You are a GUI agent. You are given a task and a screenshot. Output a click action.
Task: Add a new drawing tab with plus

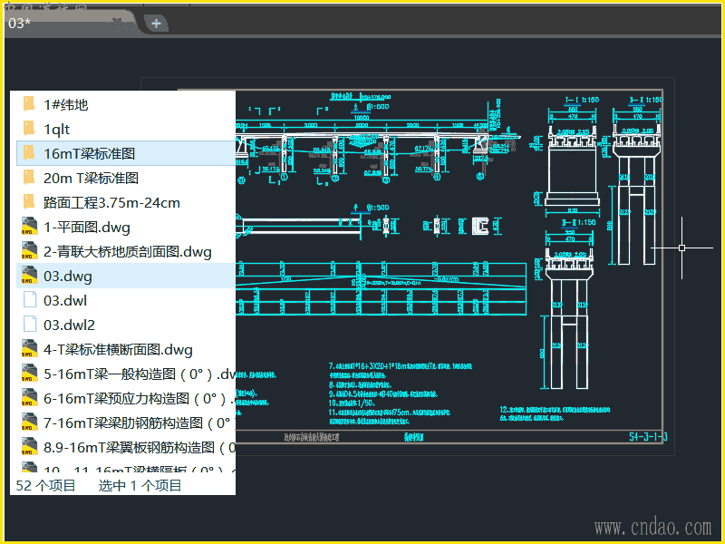click(156, 24)
